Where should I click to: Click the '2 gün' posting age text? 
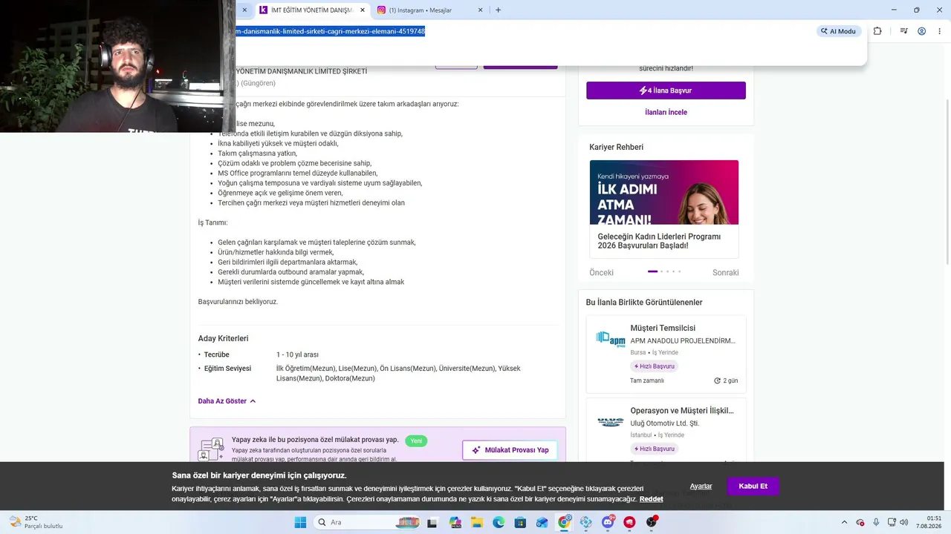730,380
